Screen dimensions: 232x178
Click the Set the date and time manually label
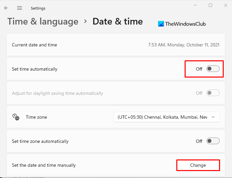tap(44, 165)
